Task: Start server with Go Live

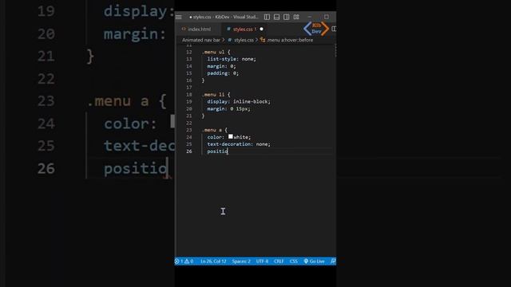Action: click(x=314, y=261)
